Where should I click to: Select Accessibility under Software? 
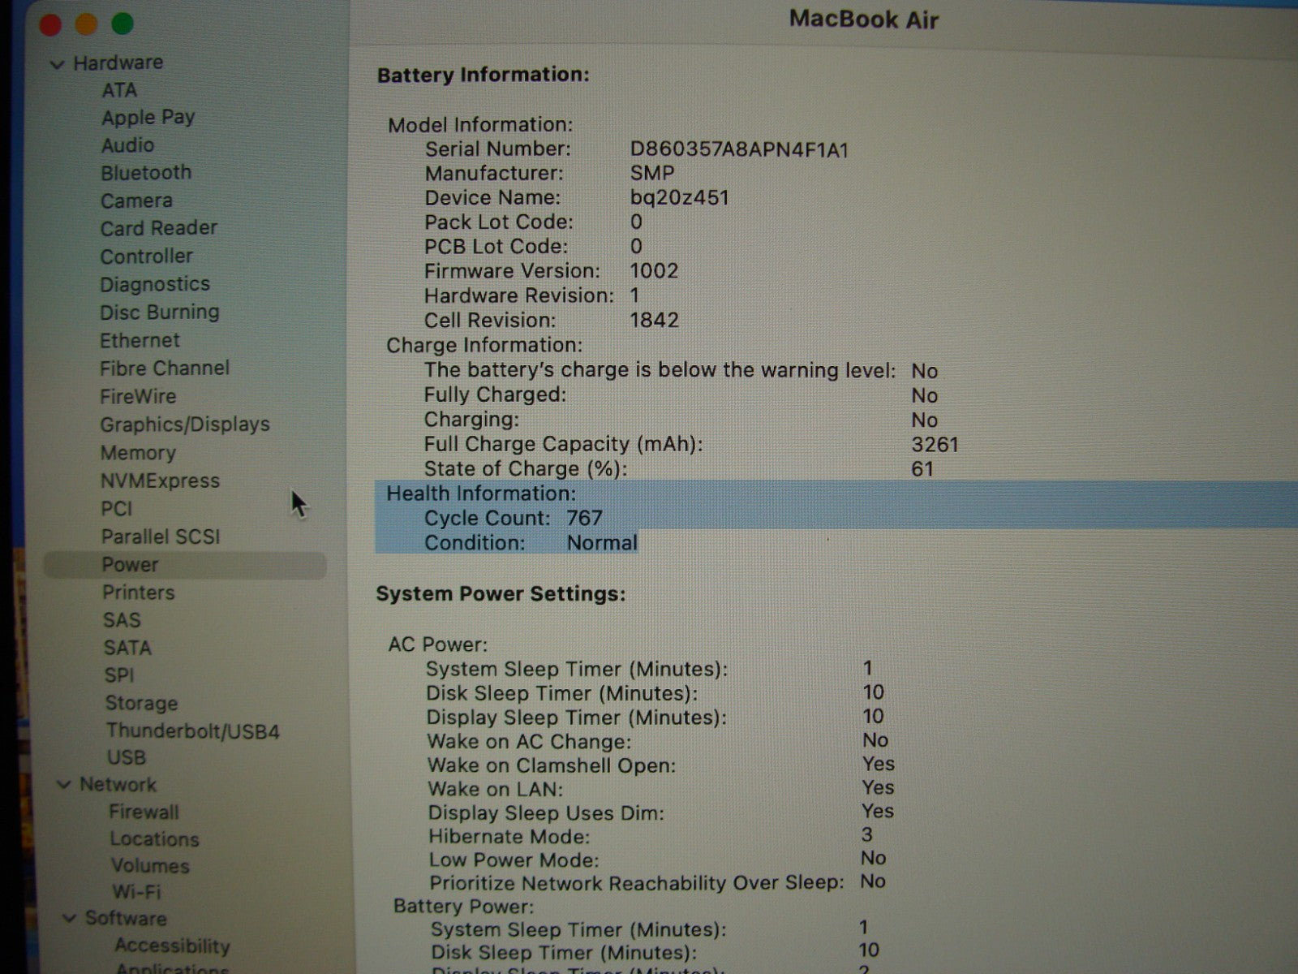(172, 946)
